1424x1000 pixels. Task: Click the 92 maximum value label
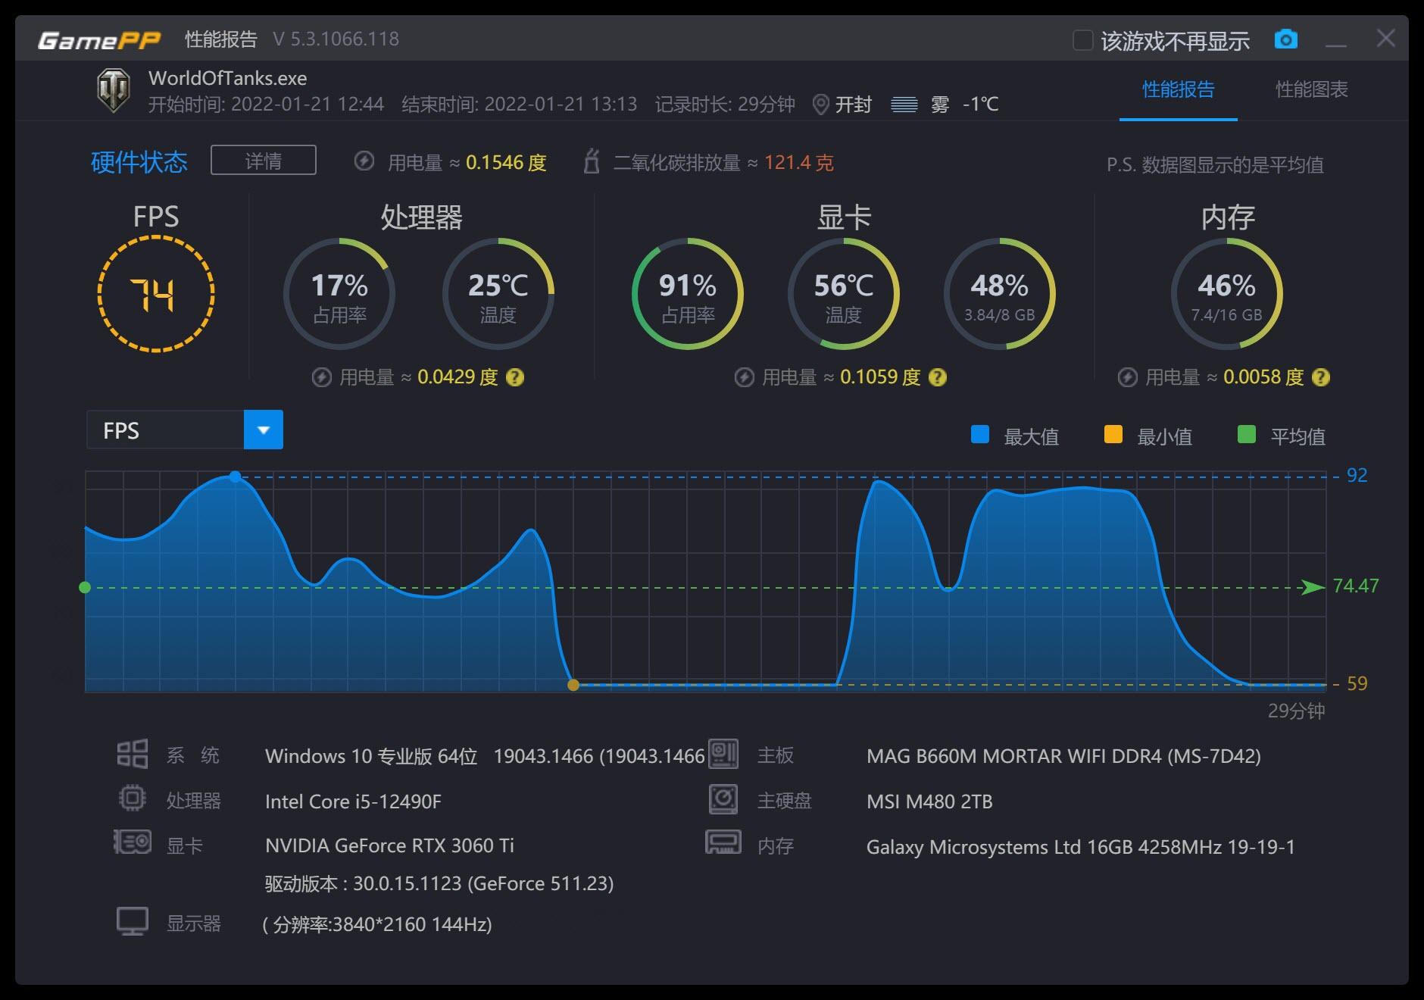coord(1357,475)
